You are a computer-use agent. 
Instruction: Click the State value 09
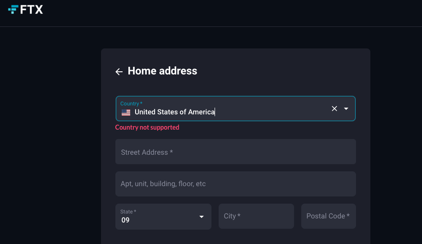pos(125,220)
